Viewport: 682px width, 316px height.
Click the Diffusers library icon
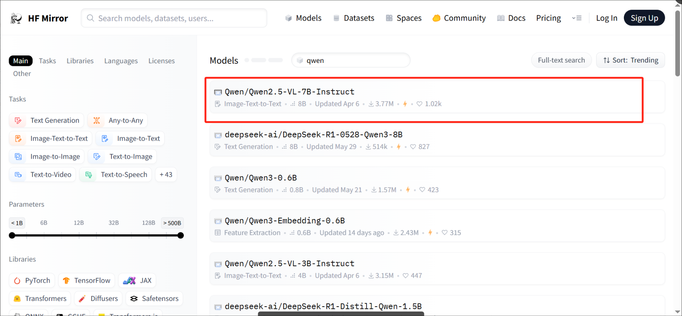pos(82,298)
